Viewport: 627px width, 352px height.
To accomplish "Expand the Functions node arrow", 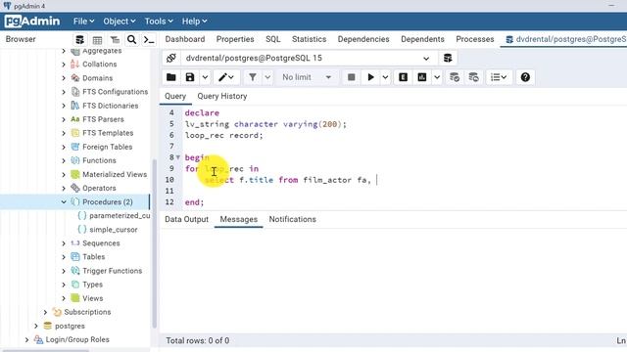I will click(64, 160).
